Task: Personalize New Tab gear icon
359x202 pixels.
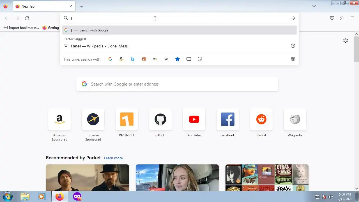Action: (346, 40)
